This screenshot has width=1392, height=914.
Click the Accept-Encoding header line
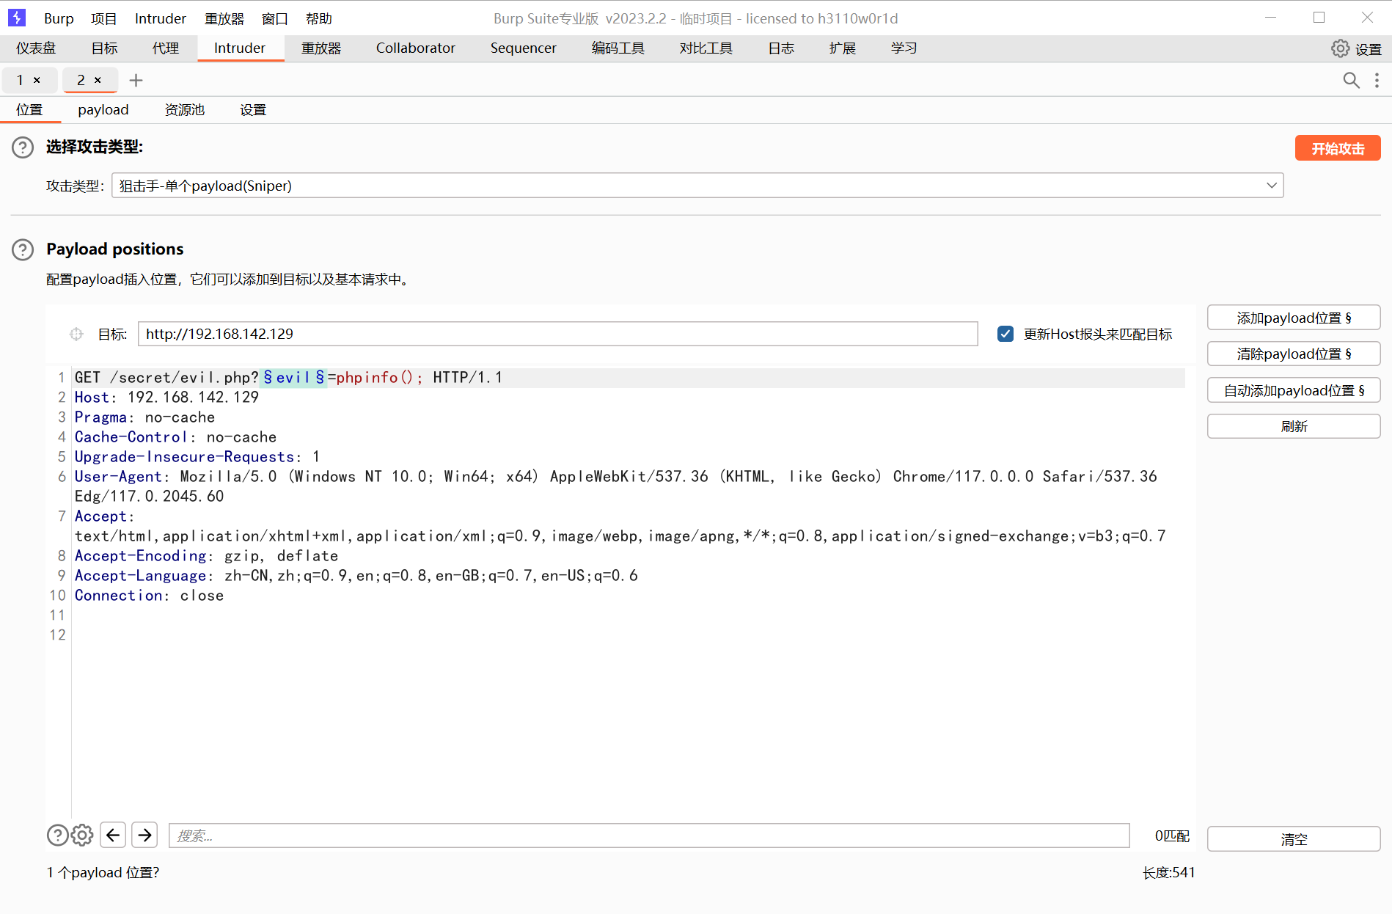(207, 556)
